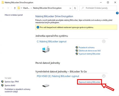119x96 pixels.
Task: Click the PQI H560 removable drive icon
Action: click(46, 86)
